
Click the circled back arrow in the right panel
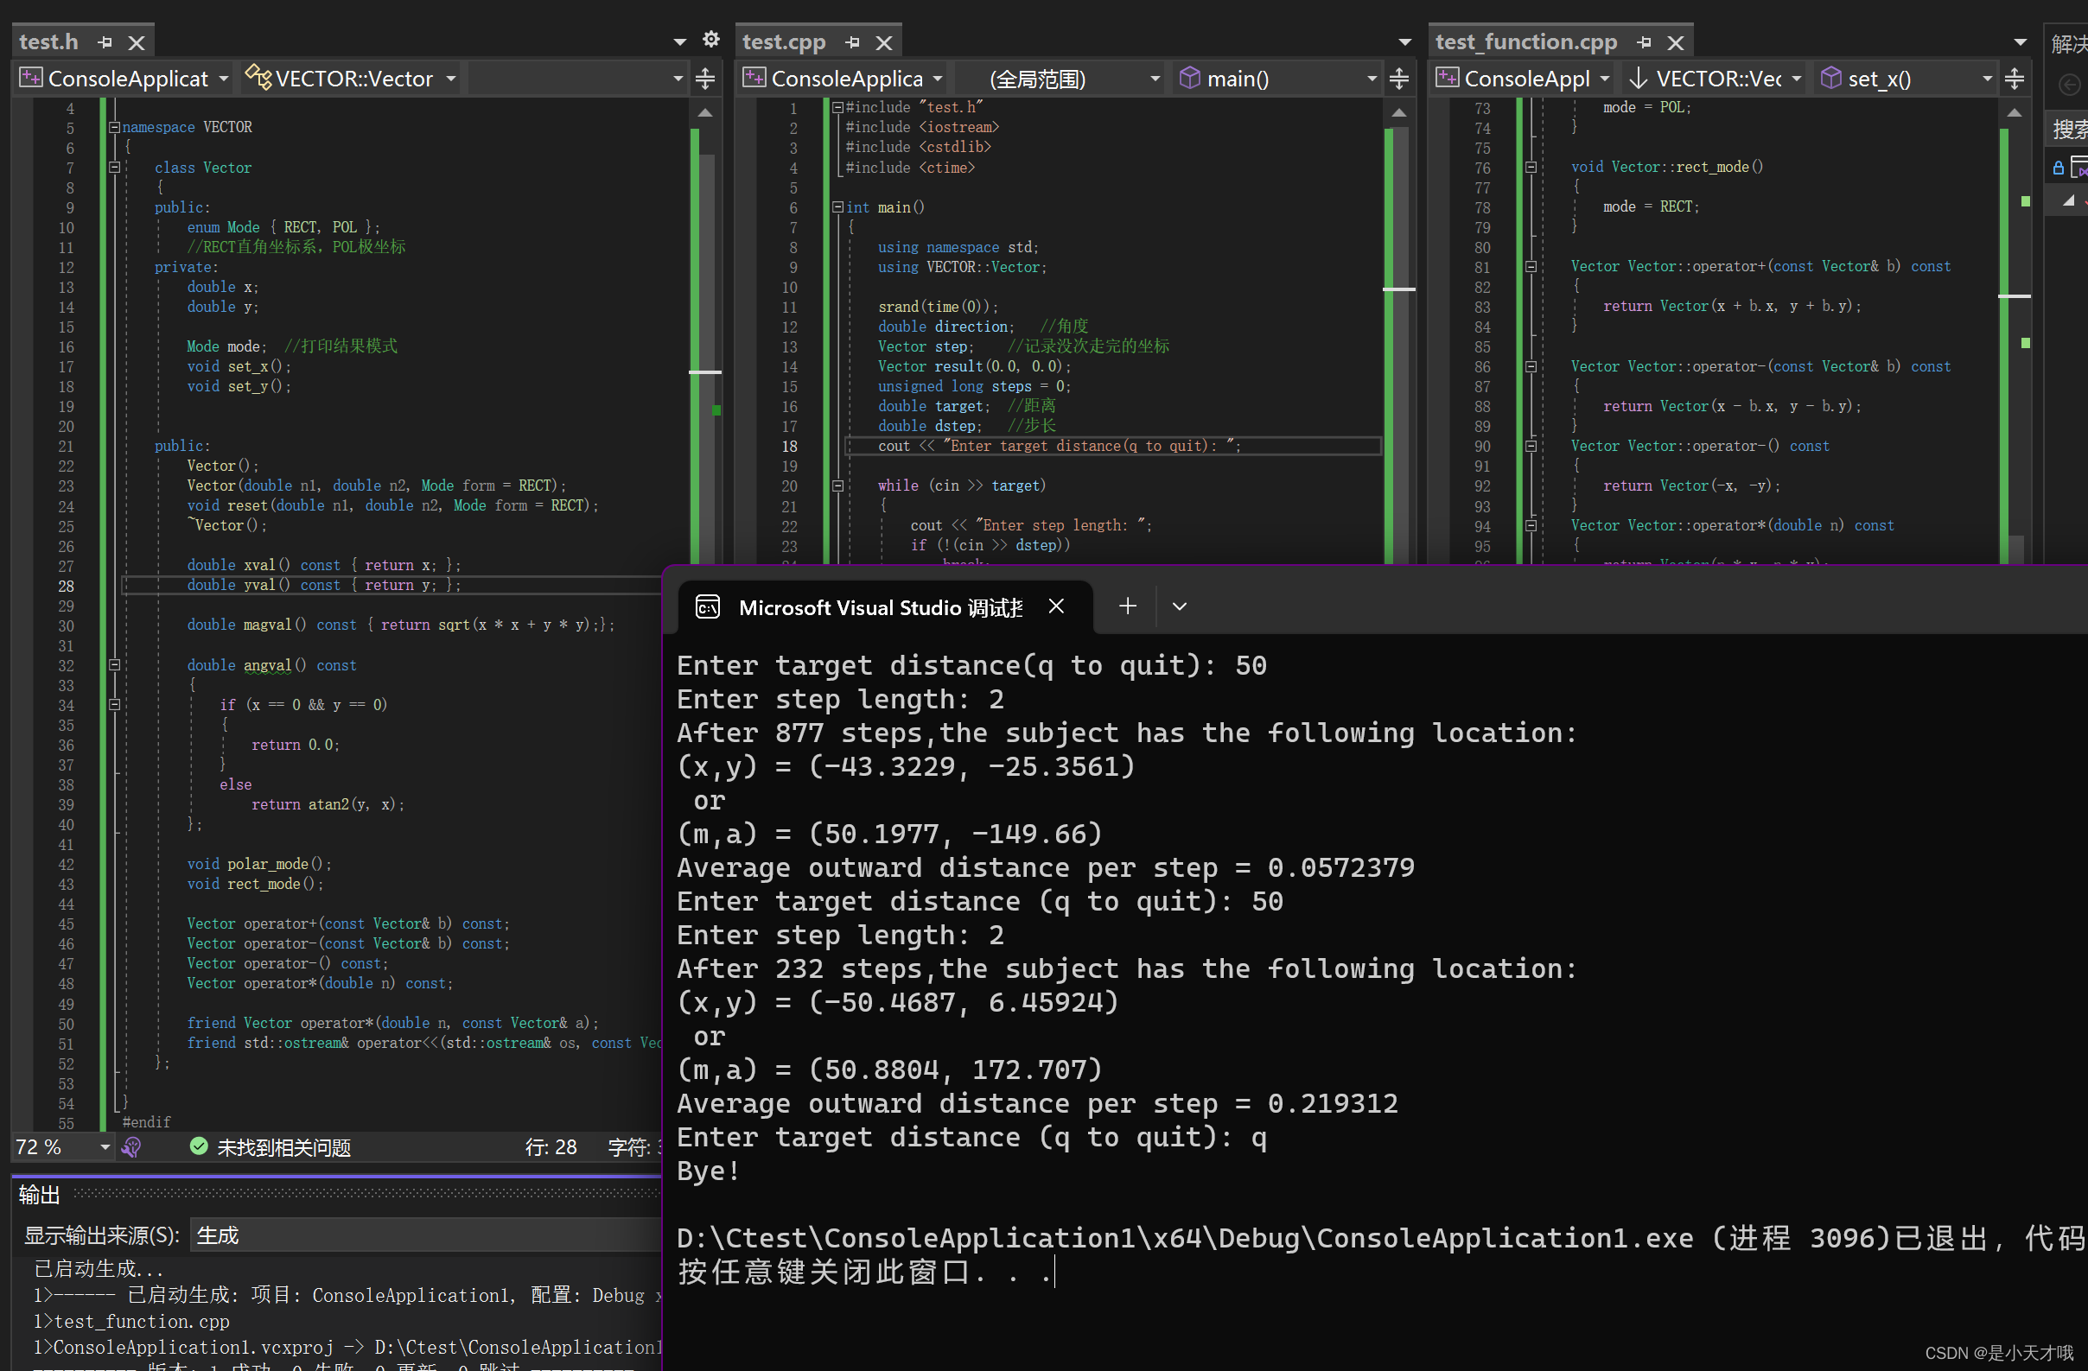click(x=2070, y=84)
